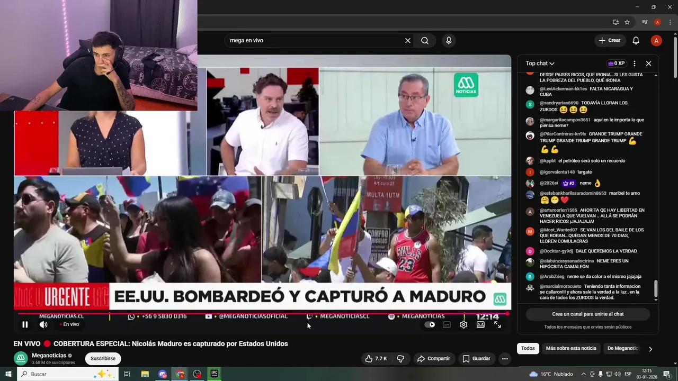Switch the ESP input language
Screen dimensions: 678x381
pos(628,374)
